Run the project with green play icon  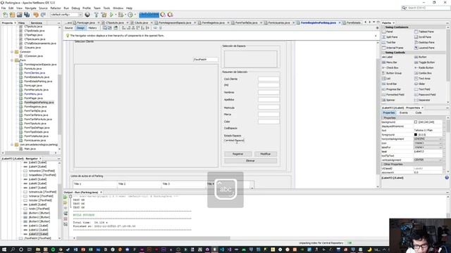[111, 15]
